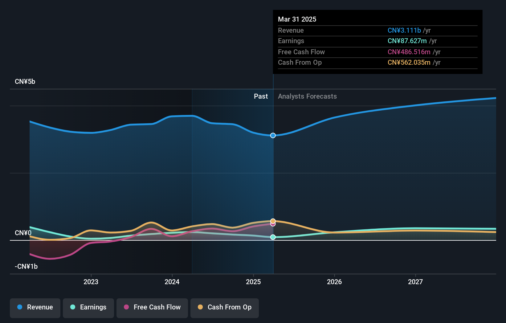Toggle the Free Cash Flow legend button
Viewport: 506px width, 323px height.
click(x=152, y=308)
